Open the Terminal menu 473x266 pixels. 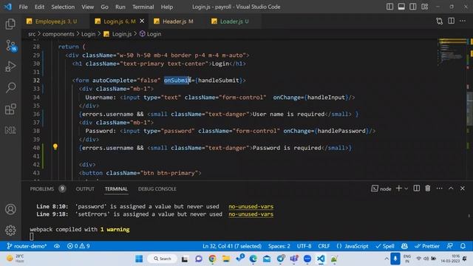(x=143, y=7)
